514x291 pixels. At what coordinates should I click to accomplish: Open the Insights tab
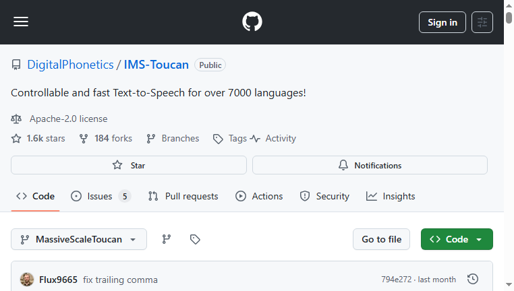click(391, 197)
